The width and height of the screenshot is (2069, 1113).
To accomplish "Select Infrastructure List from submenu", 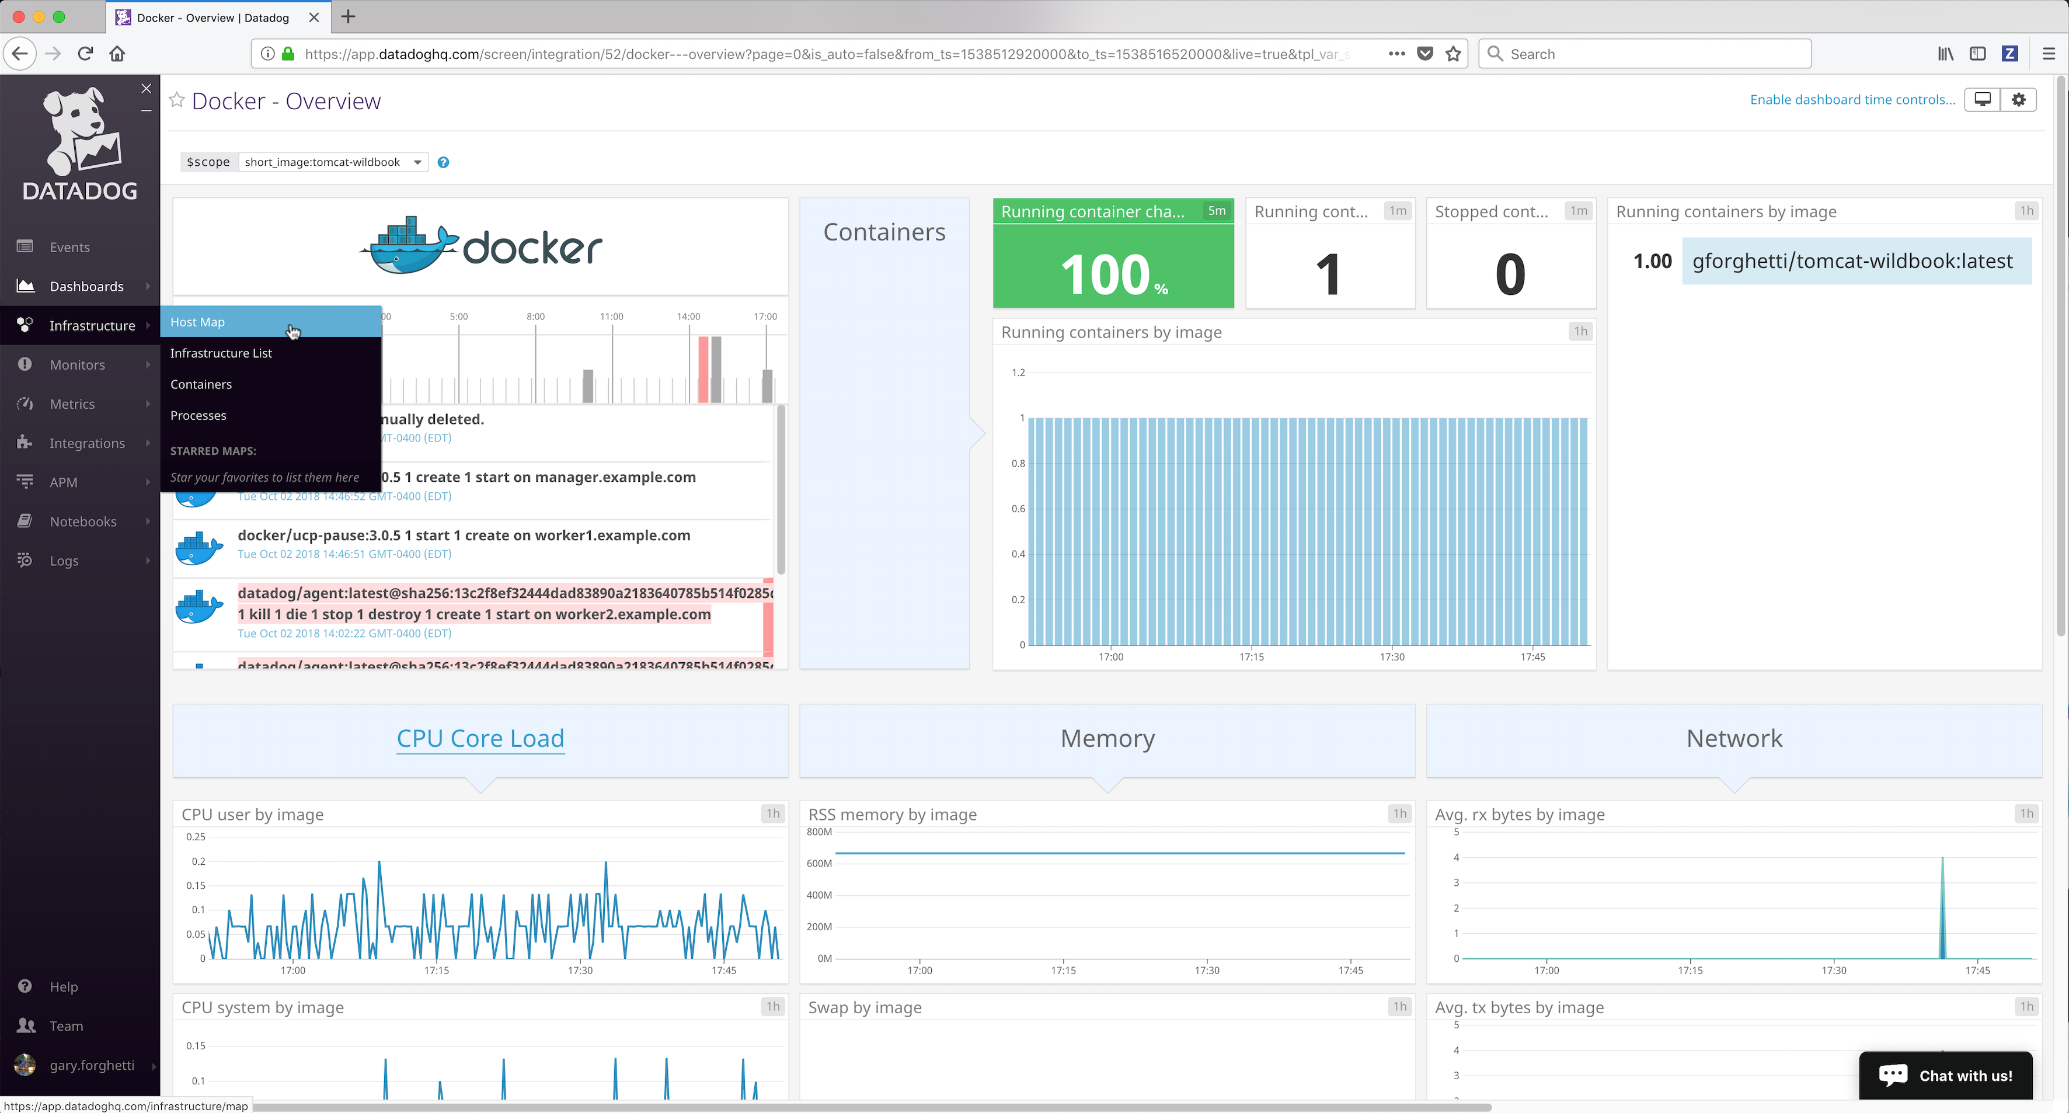I will 271,353.
